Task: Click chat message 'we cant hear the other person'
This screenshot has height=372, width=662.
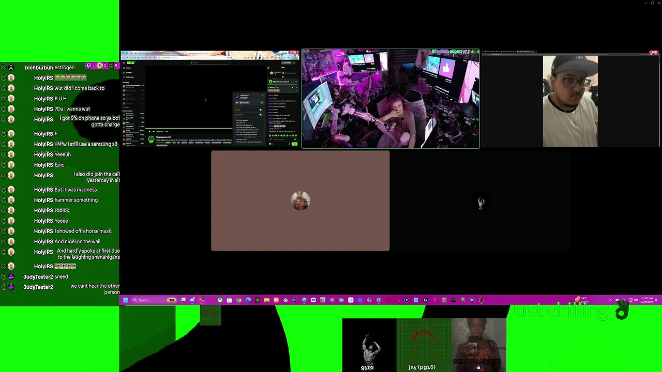Action: [x=95, y=289]
